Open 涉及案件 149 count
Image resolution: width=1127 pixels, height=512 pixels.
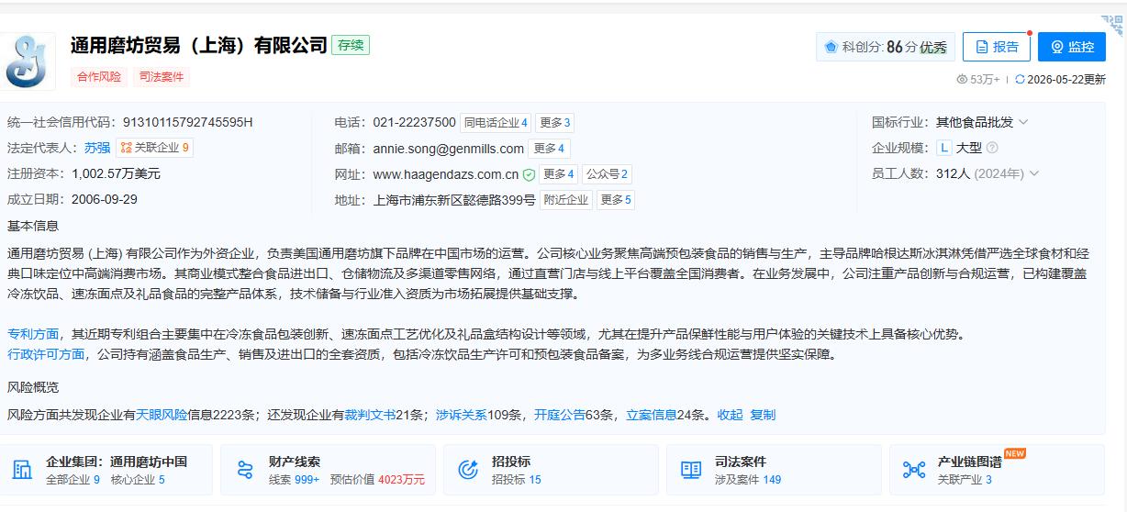[x=748, y=479]
